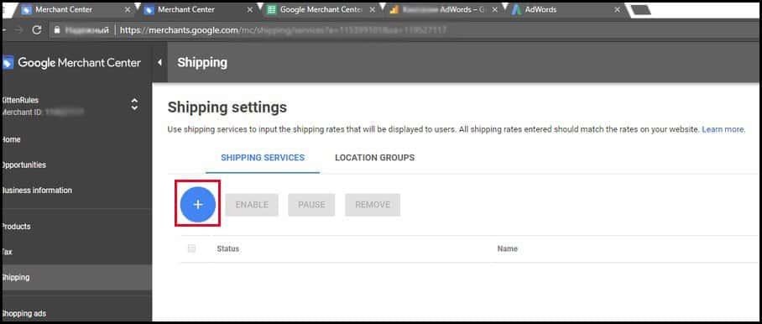Viewport: 762px width, 324px height.
Task: Switch to the Location Groups tab
Action: tap(374, 158)
